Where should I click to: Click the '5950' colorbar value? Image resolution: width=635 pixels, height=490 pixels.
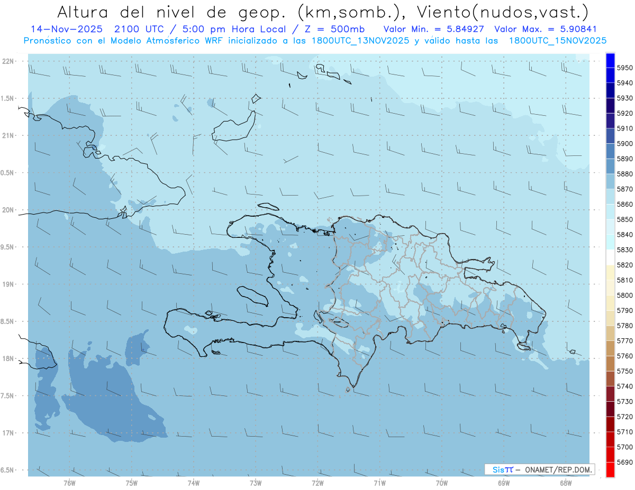pyautogui.click(x=625, y=68)
